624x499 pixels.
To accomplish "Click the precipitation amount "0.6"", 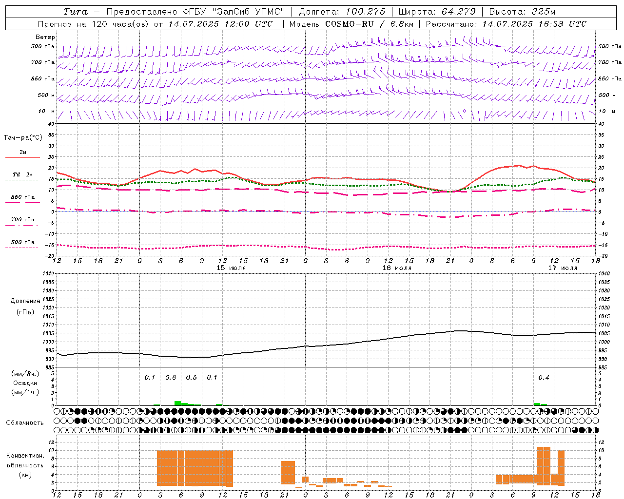I will 171,378.
